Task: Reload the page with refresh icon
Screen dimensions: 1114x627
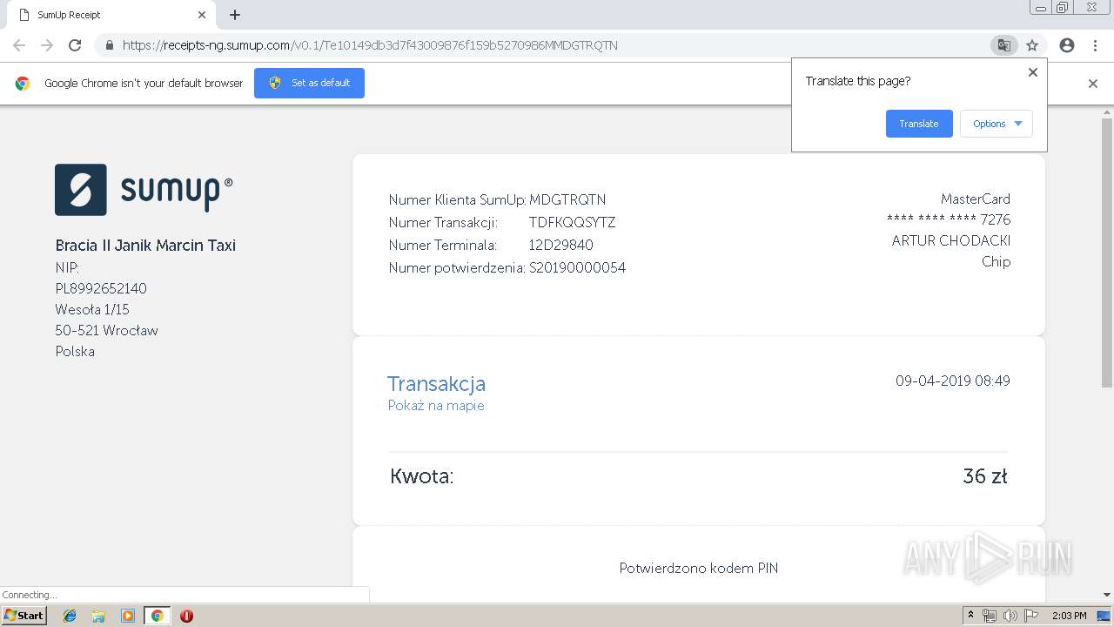Action: pyautogui.click(x=75, y=45)
